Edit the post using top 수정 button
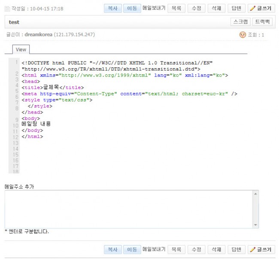279x259 pixels. point(196,8)
